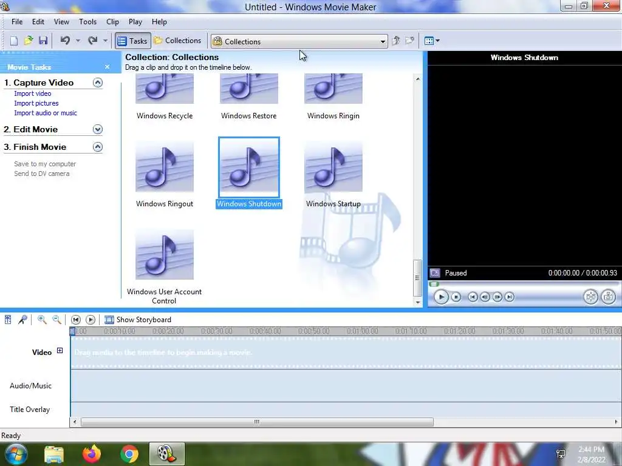Screen dimensions: 622x466
Task: Launch Google Chrome from the taskbar
Action: point(129,454)
